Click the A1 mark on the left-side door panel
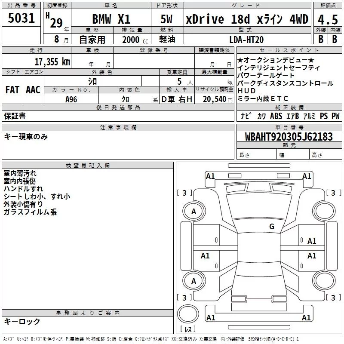The width and height of the screenshot is (344, 344). (x=206, y=256)
